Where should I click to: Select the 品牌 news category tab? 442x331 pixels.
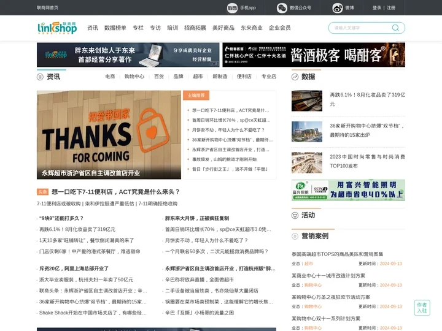[x=178, y=77]
